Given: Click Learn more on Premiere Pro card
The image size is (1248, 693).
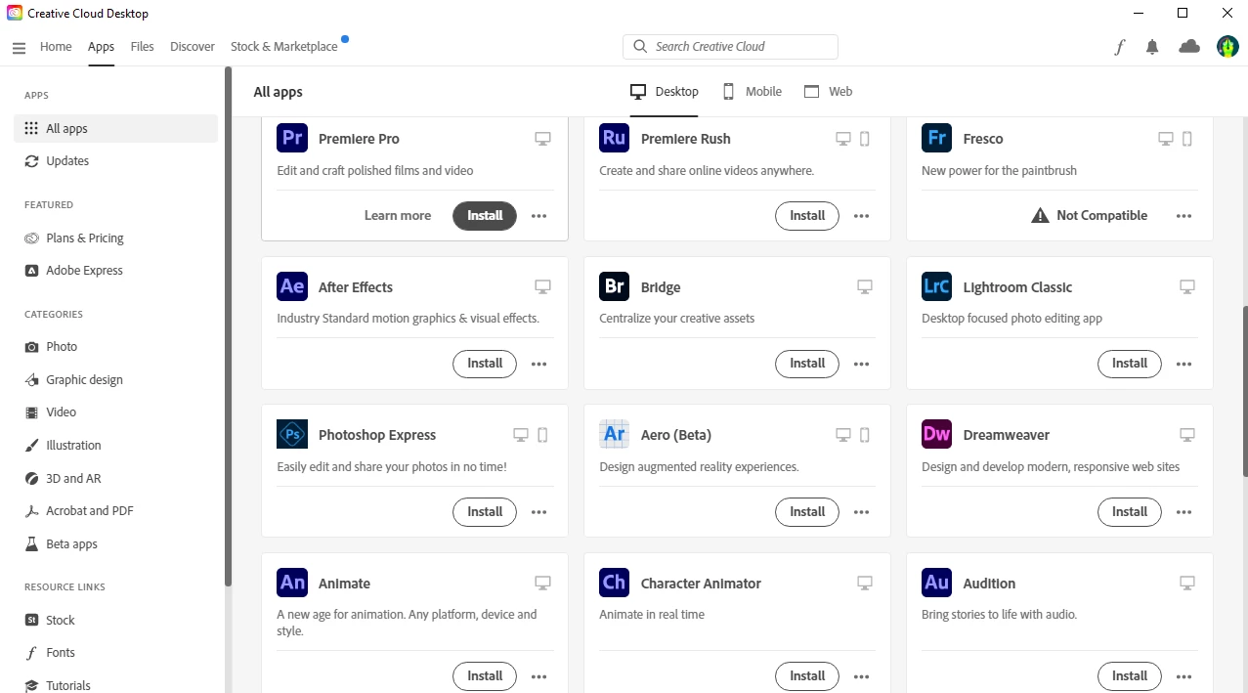Looking at the screenshot, I should pyautogui.click(x=398, y=216).
